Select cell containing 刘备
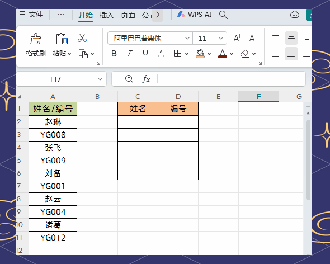 coord(53,173)
